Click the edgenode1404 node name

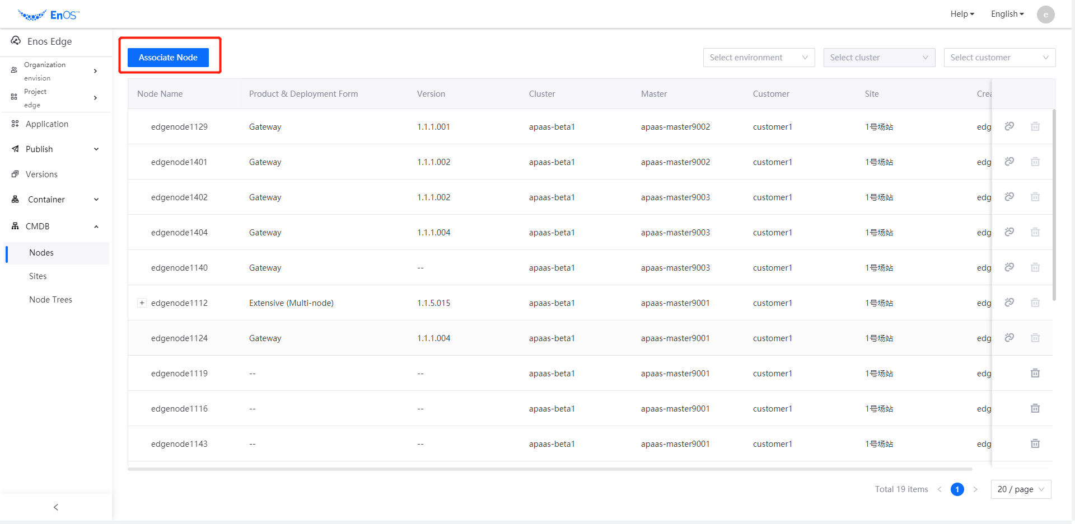tap(179, 233)
